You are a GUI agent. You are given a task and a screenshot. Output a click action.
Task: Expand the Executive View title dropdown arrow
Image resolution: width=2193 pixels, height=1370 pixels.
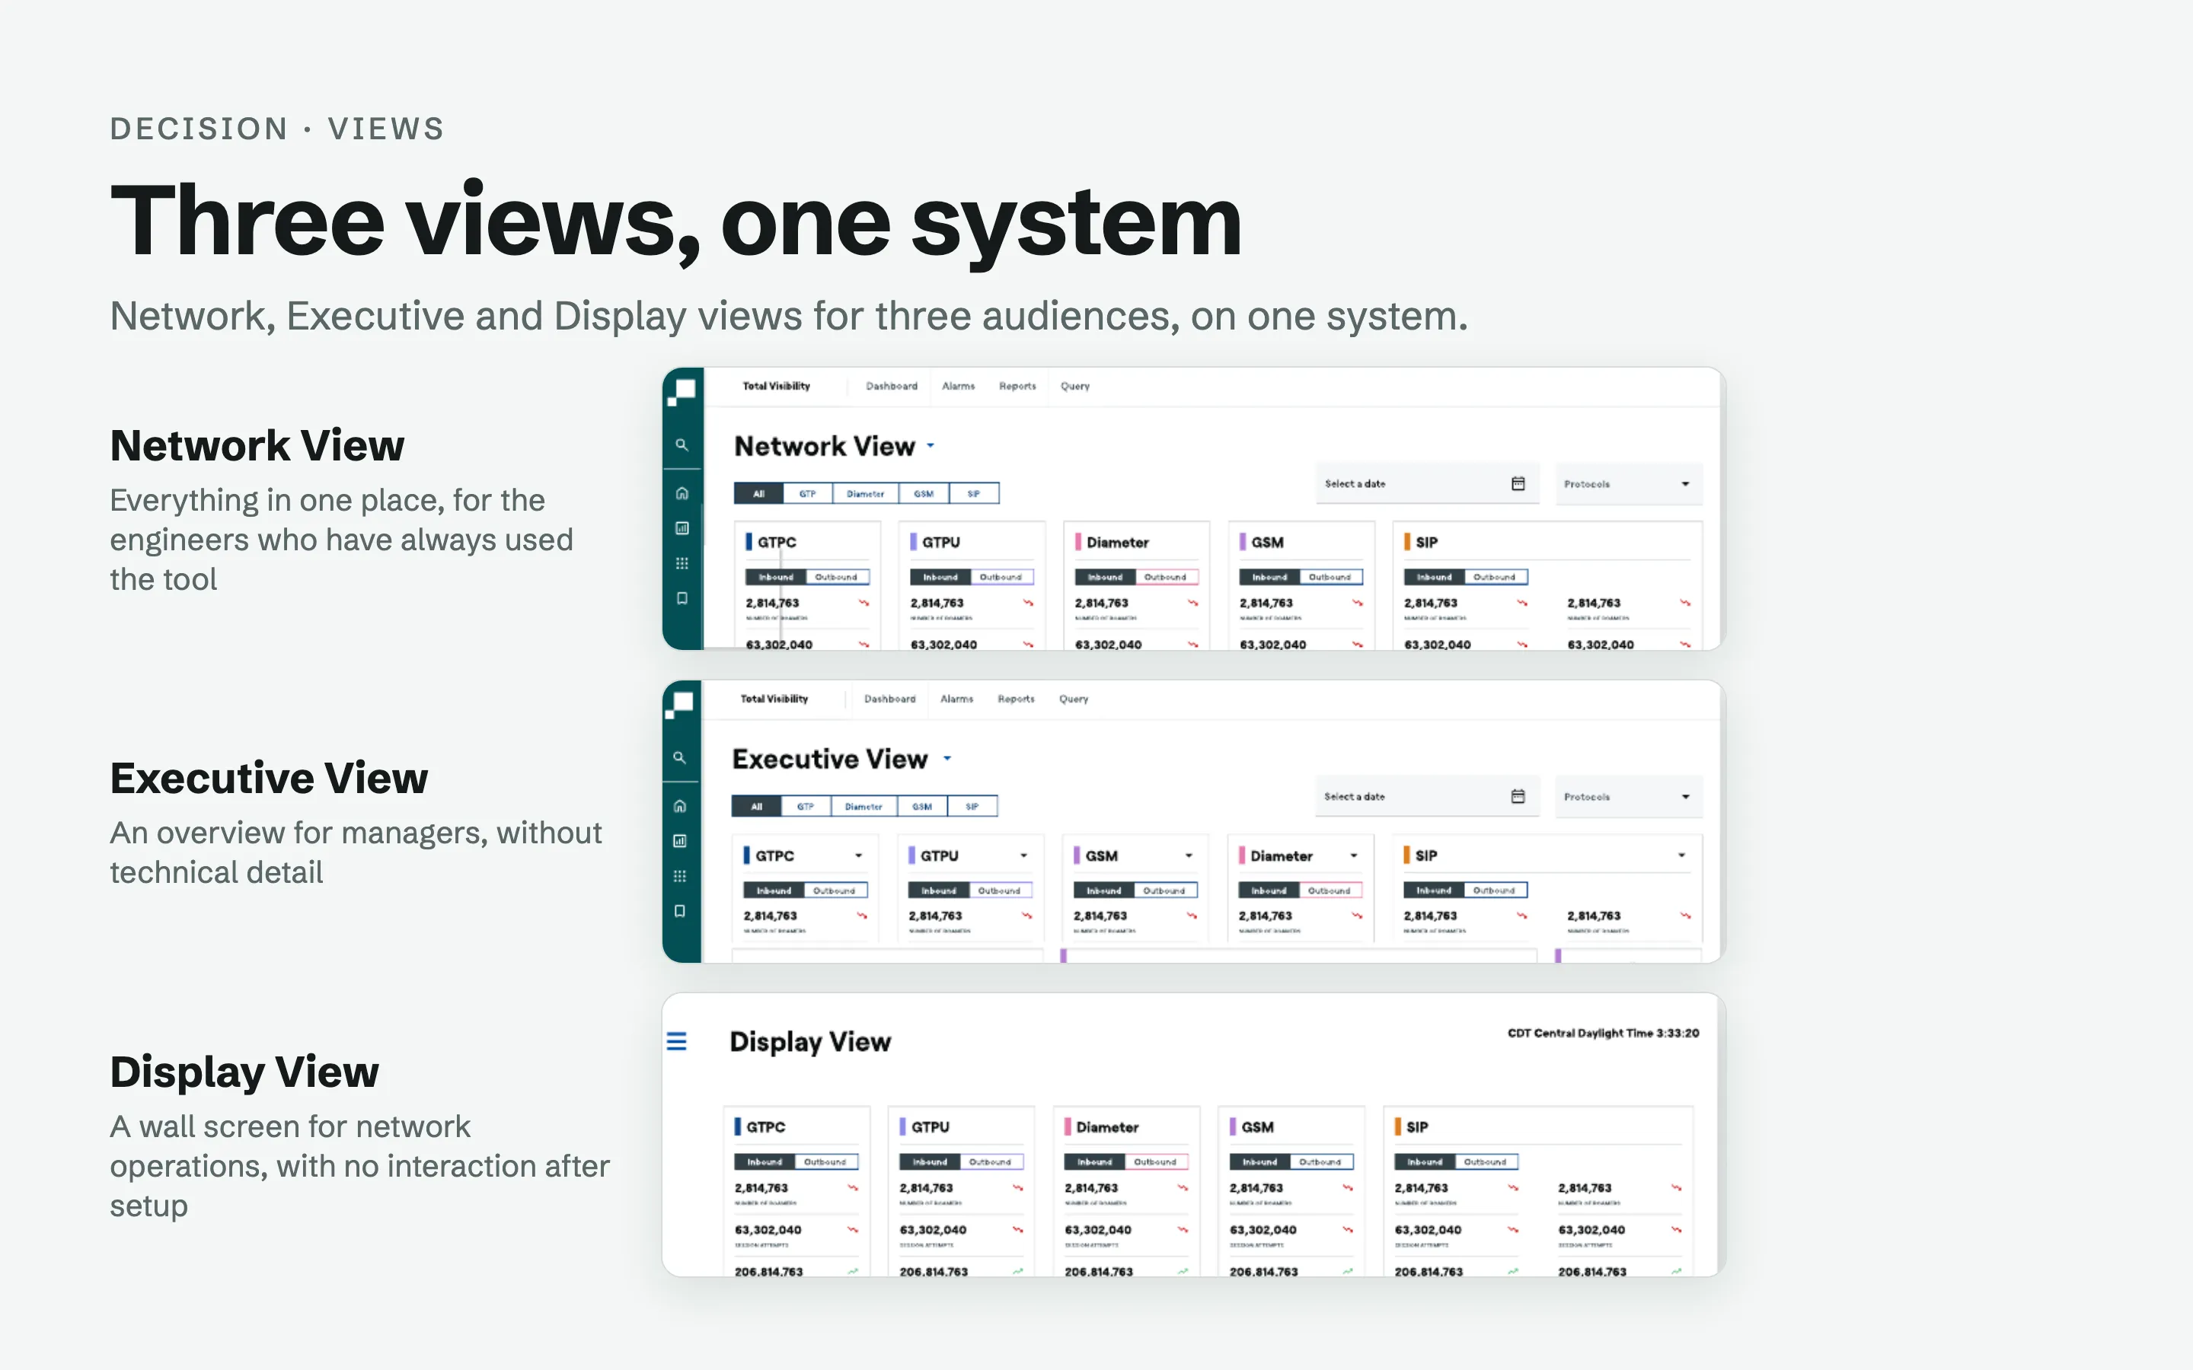947,758
